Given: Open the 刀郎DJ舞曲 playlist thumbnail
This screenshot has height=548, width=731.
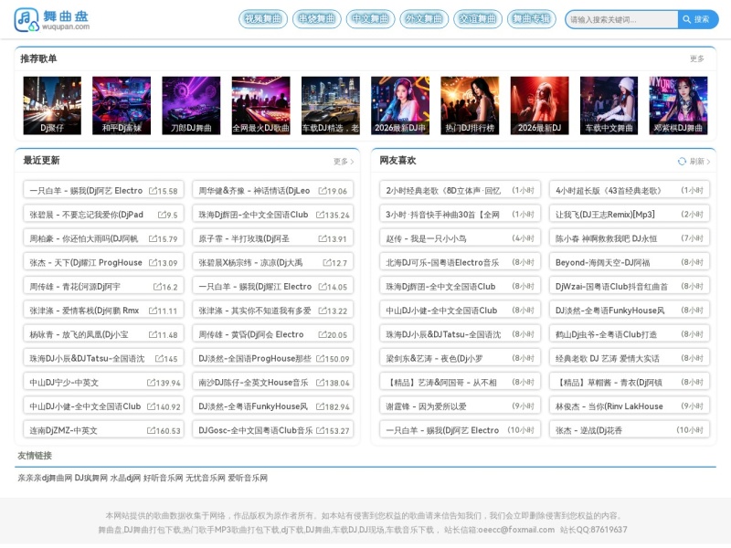Looking at the screenshot, I should point(191,106).
